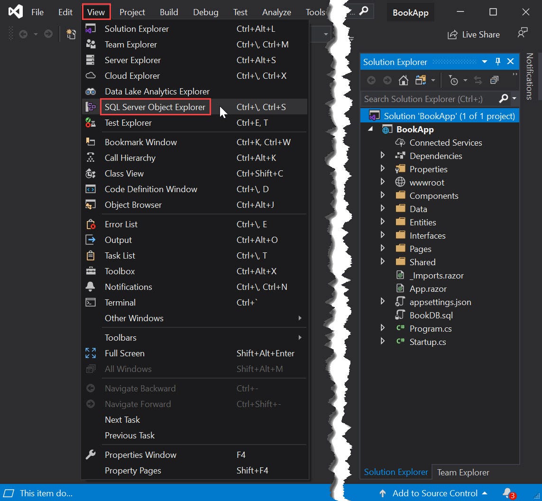The image size is (542, 501).
Task: Open the Notifications bell in the status bar
Action: pos(507,493)
